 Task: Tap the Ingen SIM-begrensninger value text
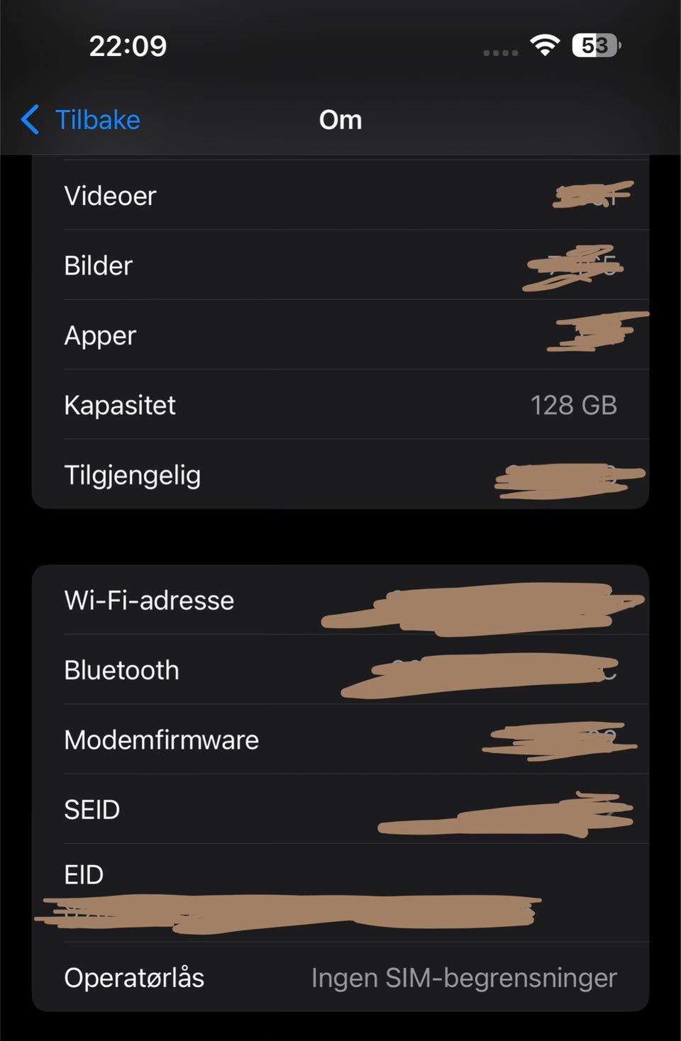click(x=464, y=977)
